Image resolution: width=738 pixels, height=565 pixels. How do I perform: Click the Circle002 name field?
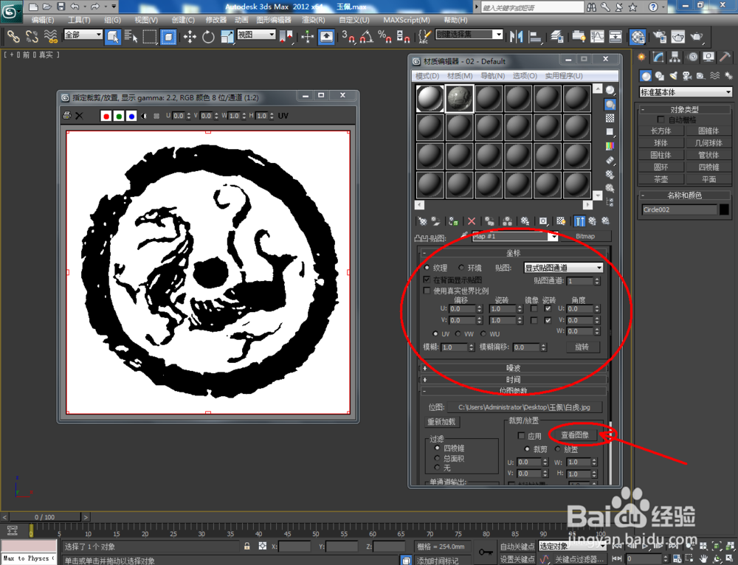click(x=680, y=209)
